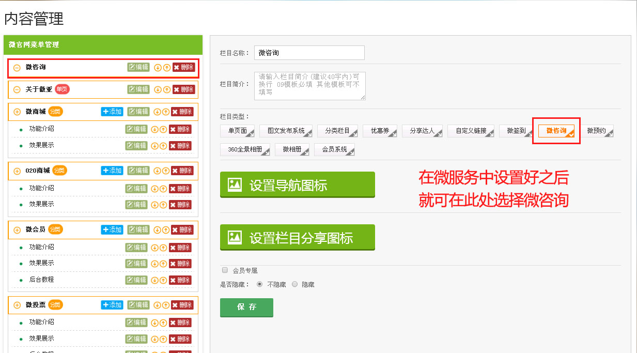Image resolution: width=637 pixels, height=353 pixels.
Task: Choose 微预约 as column type
Action: pos(597,131)
